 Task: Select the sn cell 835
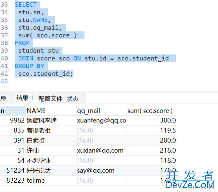click(x=13, y=131)
